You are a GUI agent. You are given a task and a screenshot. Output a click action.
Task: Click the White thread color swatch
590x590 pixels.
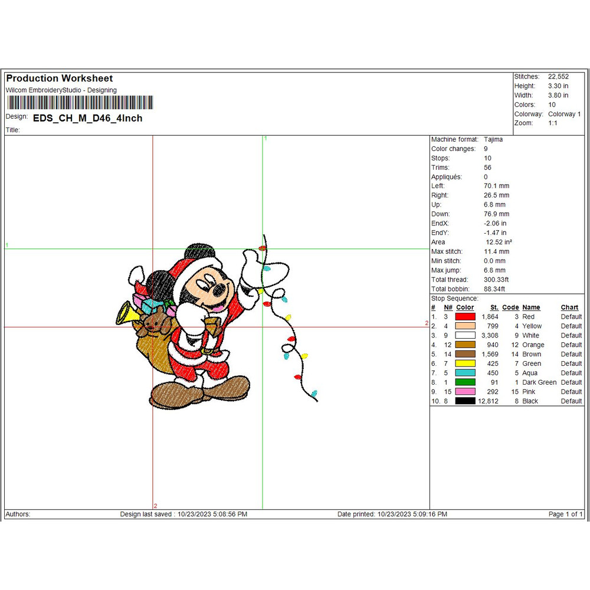465,336
